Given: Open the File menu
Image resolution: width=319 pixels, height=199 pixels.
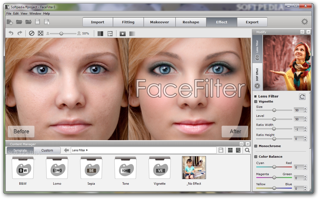Looking at the screenshot, I should [9, 14].
